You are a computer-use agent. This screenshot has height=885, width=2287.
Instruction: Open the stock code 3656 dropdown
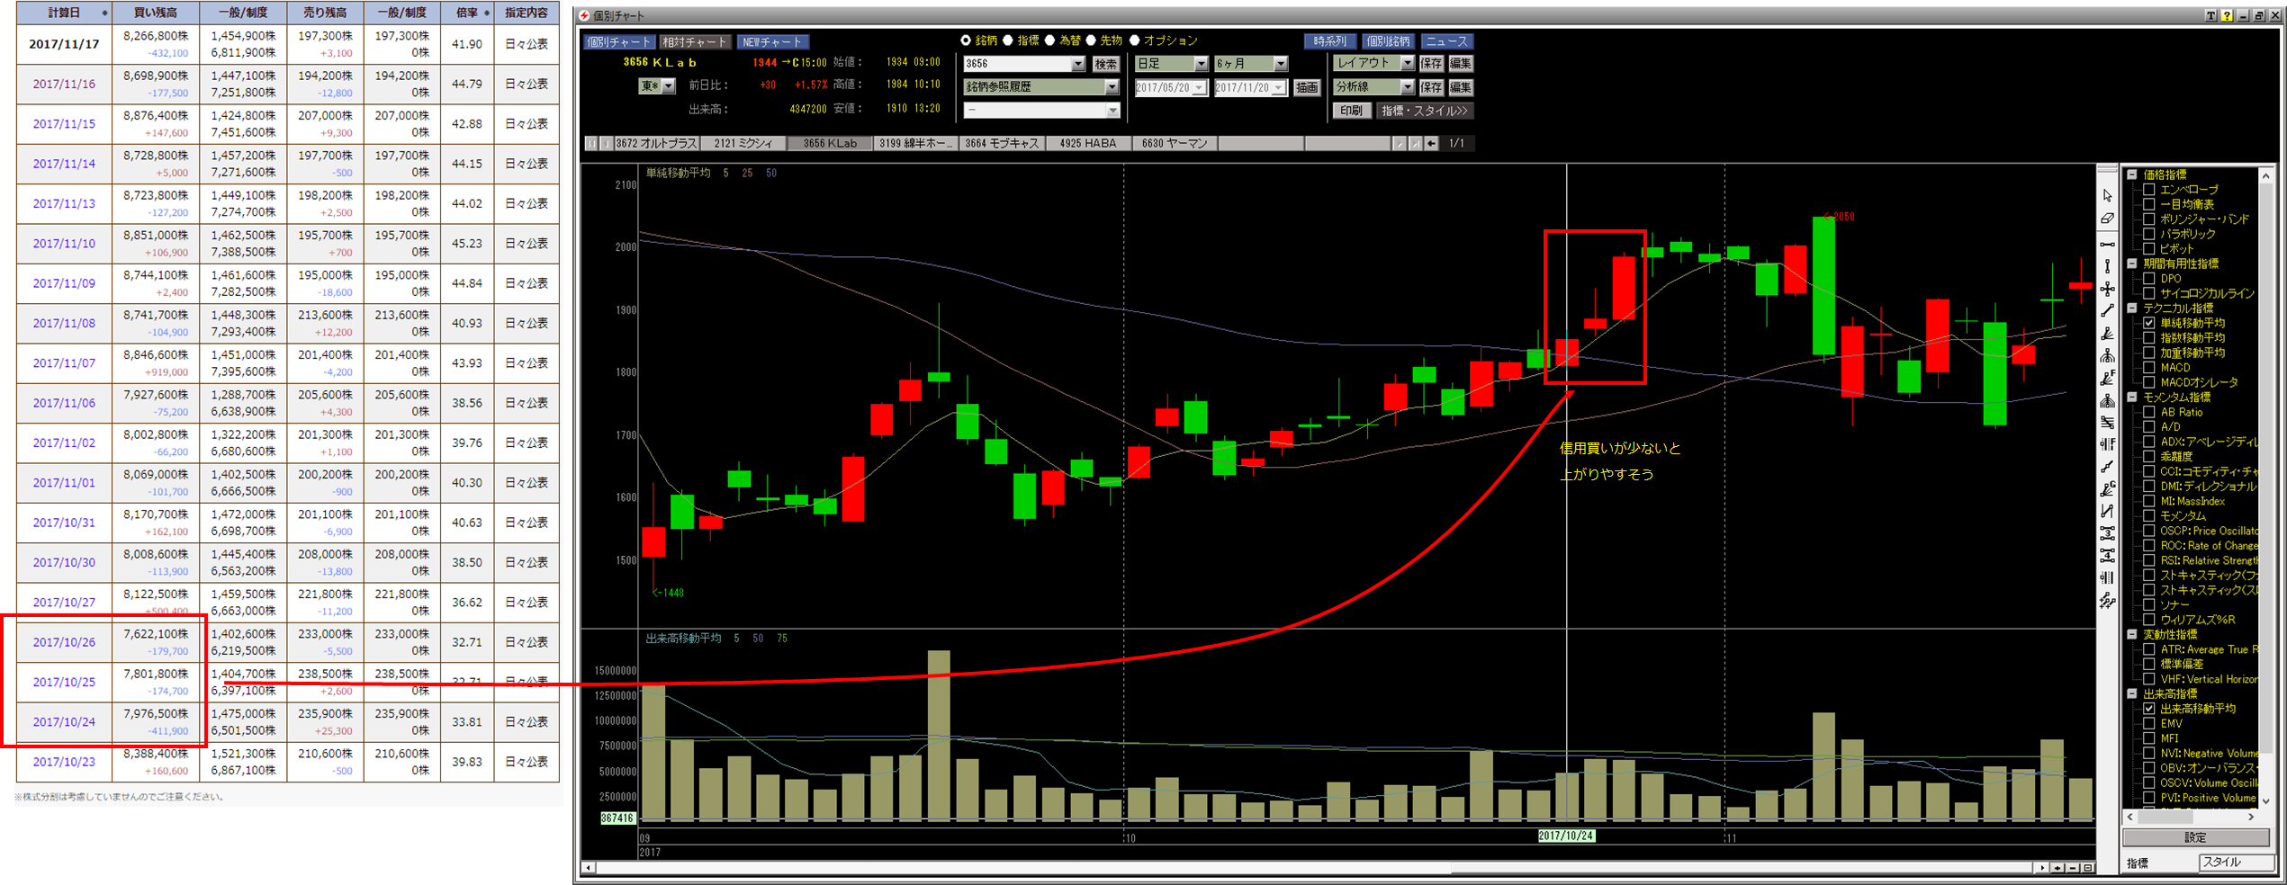click(1077, 64)
